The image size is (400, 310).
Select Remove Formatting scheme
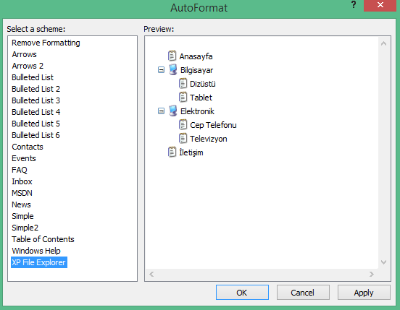(46, 43)
